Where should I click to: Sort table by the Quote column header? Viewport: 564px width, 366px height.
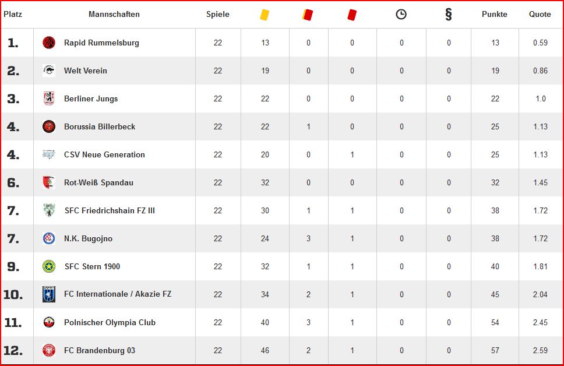(x=540, y=15)
